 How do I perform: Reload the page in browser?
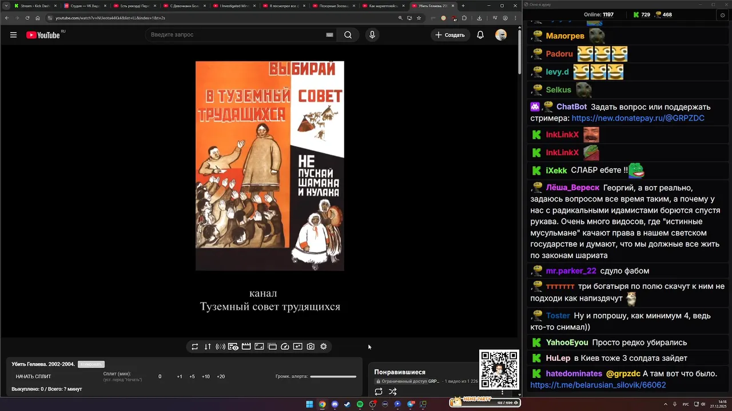pyautogui.click(x=27, y=18)
